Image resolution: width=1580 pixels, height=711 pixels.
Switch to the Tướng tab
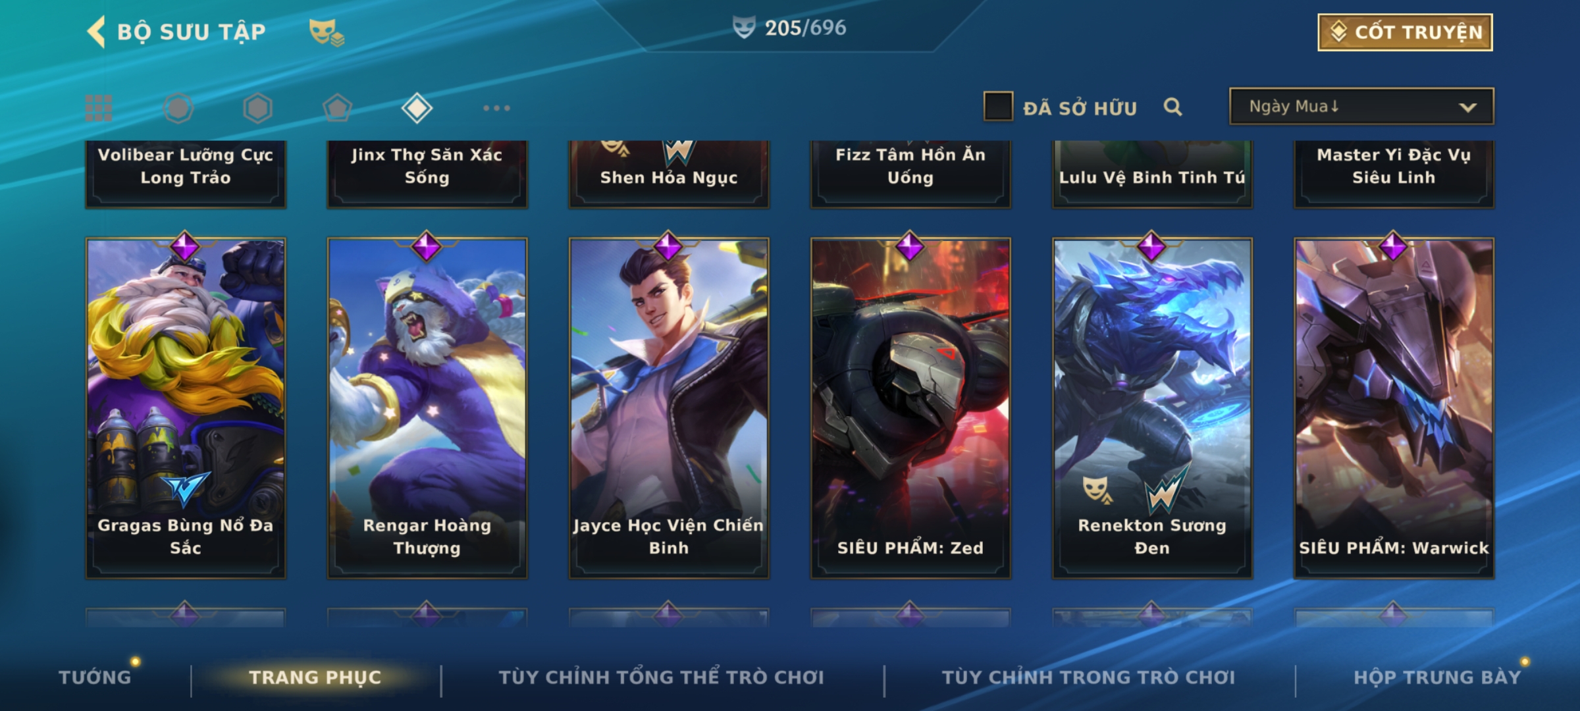(x=95, y=677)
